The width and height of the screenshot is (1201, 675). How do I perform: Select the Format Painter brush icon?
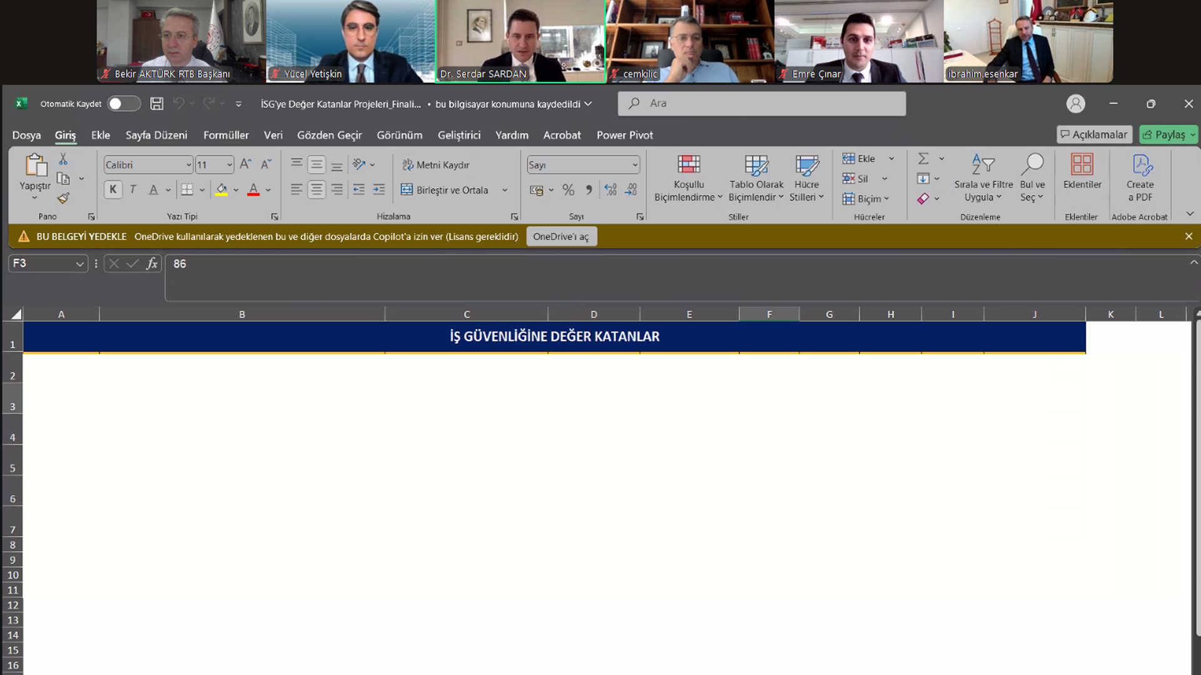click(63, 199)
